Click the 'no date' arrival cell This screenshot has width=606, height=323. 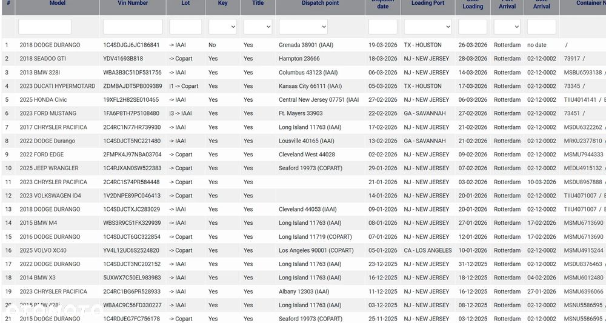click(x=537, y=45)
